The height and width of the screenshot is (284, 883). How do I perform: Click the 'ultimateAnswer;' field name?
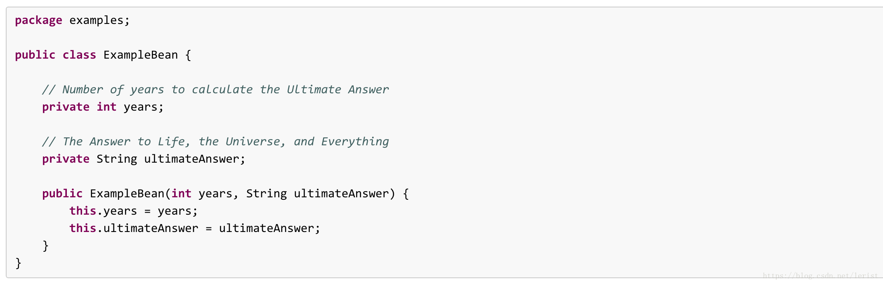pos(195,159)
